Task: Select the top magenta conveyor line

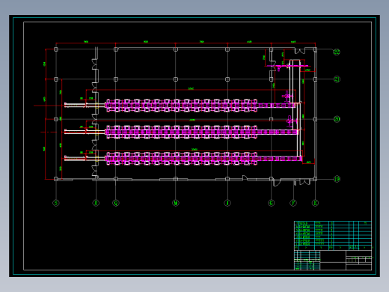Action: (200, 106)
